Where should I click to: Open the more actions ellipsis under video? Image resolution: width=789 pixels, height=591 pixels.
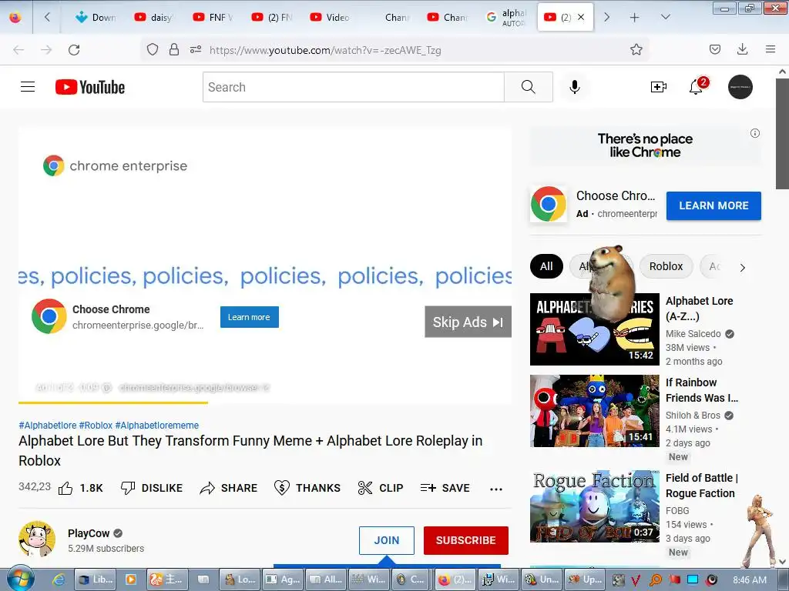point(496,489)
